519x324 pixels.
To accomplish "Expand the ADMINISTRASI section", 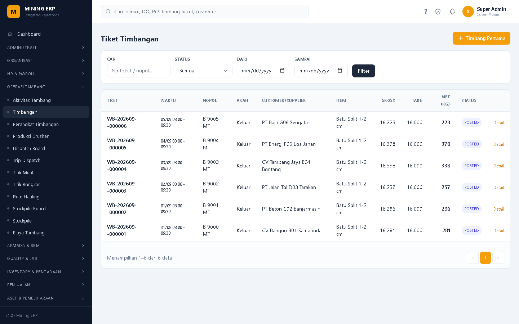I will point(46,48).
